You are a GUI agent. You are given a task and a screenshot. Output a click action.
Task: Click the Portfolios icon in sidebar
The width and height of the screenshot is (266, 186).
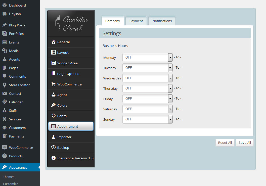tap(5, 33)
